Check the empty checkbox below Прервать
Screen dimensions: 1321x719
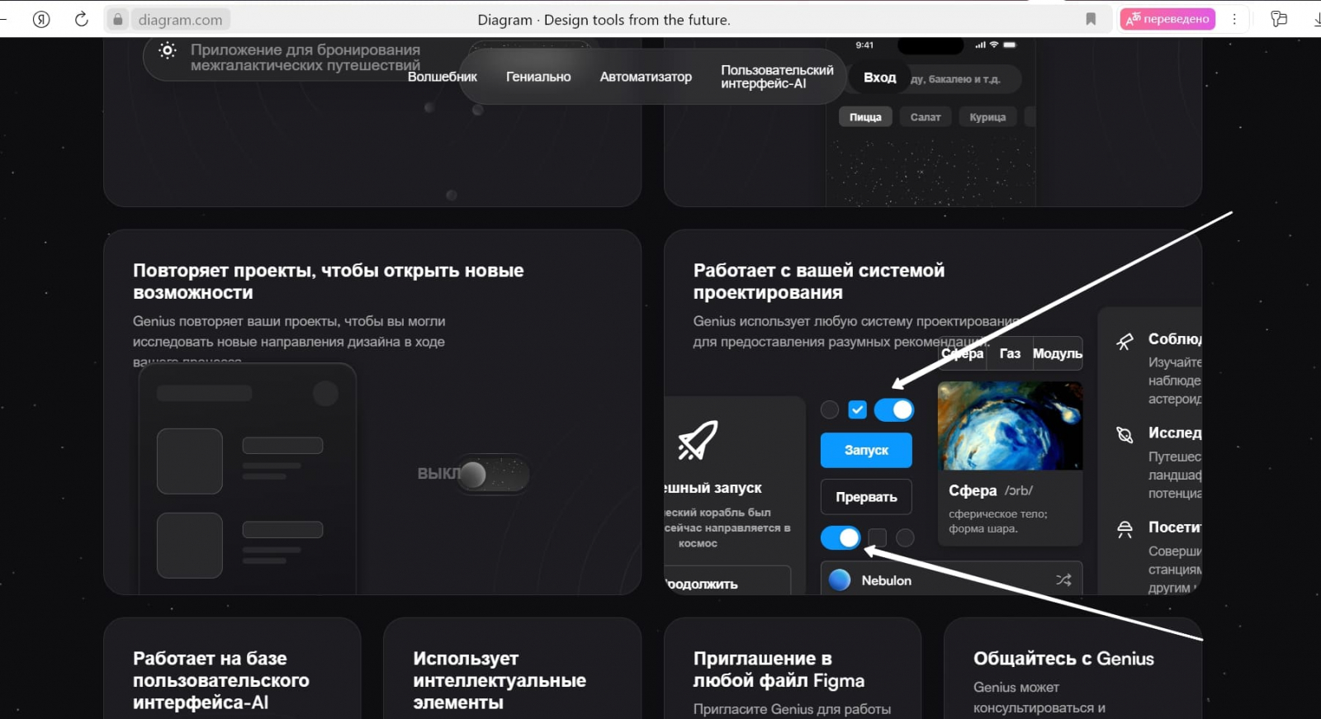coord(878,538)
